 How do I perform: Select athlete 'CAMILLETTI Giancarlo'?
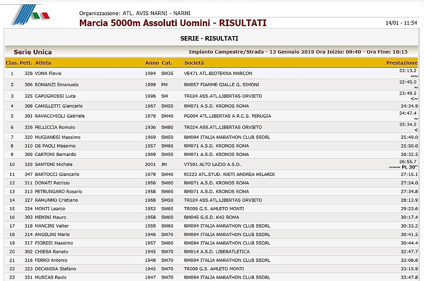(x=59, y=106)
